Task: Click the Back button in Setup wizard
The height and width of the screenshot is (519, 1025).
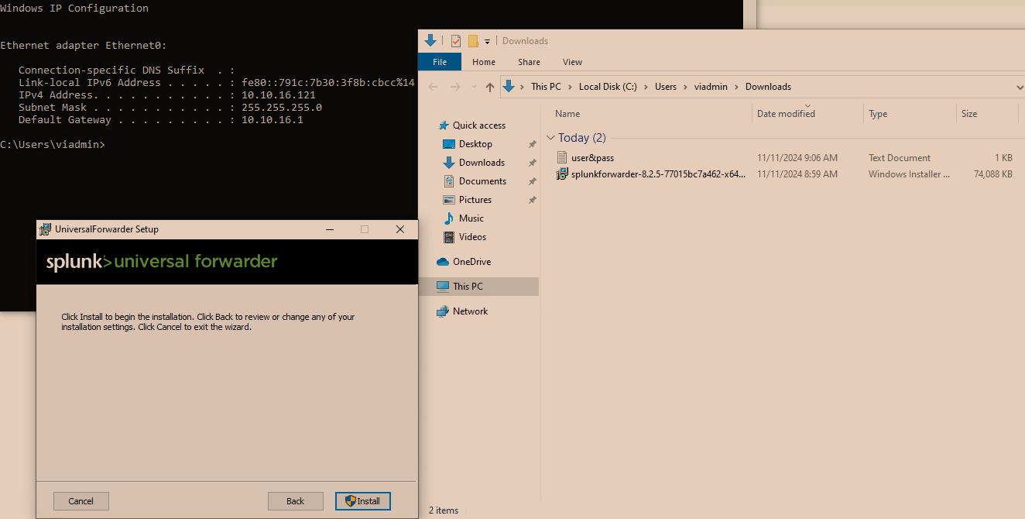Action: coord(296,501)
